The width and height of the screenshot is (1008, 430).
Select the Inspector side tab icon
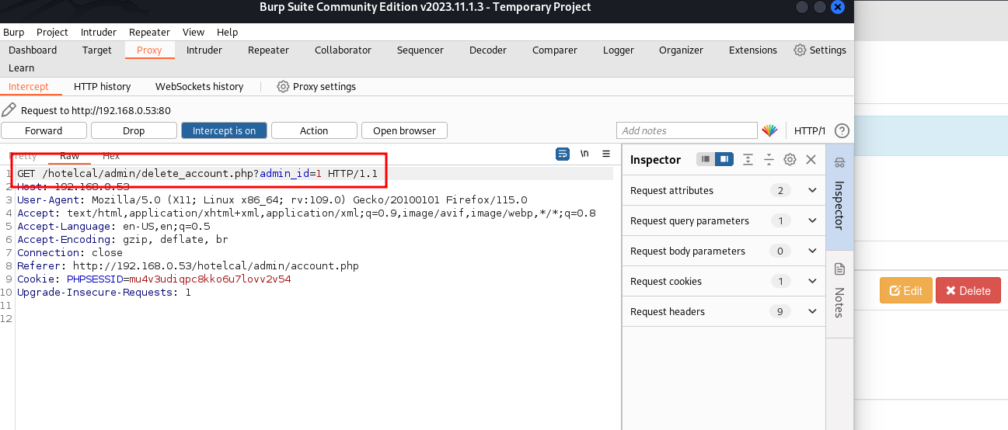[x=839, y=162]
